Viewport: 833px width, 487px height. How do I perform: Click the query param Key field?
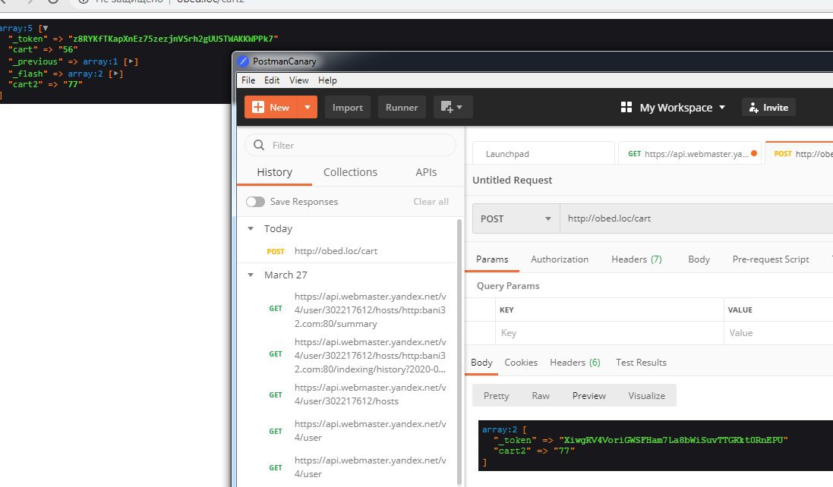609,332
